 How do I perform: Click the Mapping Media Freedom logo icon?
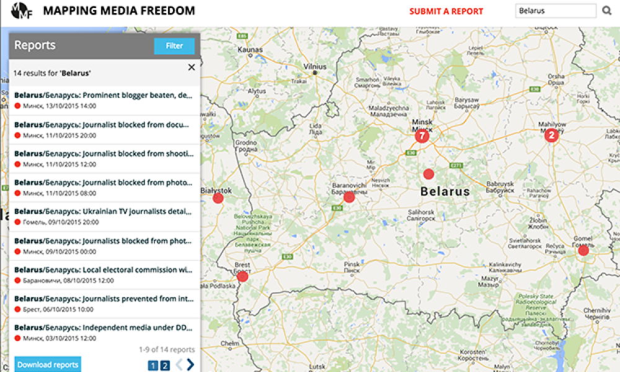(x=21, y=11)
